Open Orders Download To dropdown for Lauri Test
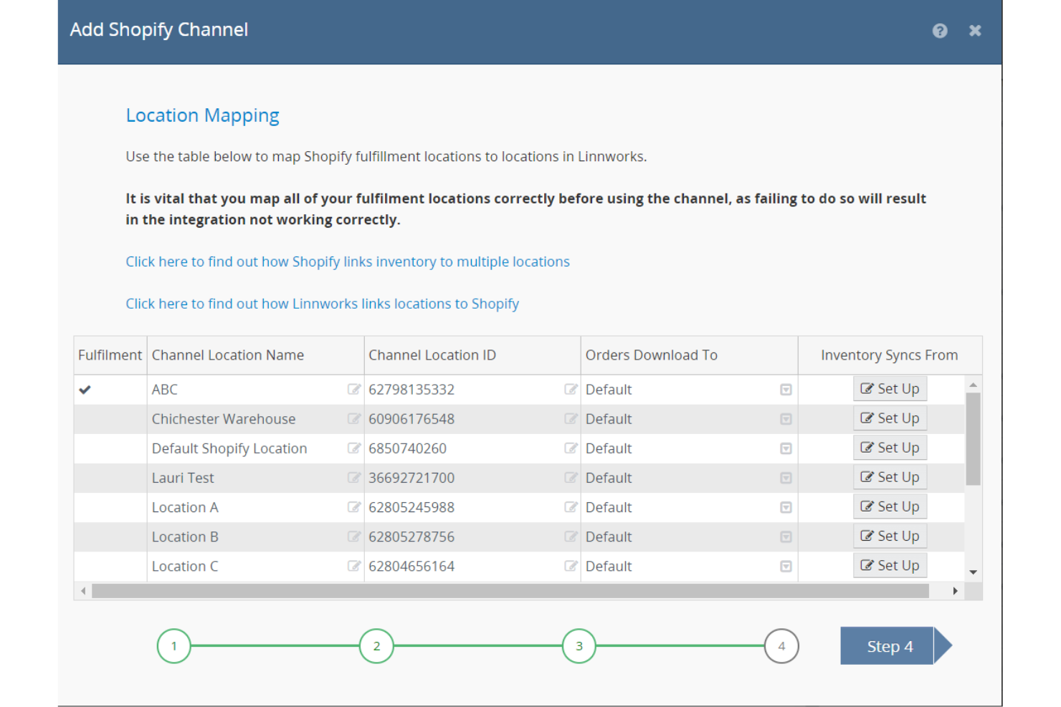Screen dimensions: 1061x707 (786, 477)
